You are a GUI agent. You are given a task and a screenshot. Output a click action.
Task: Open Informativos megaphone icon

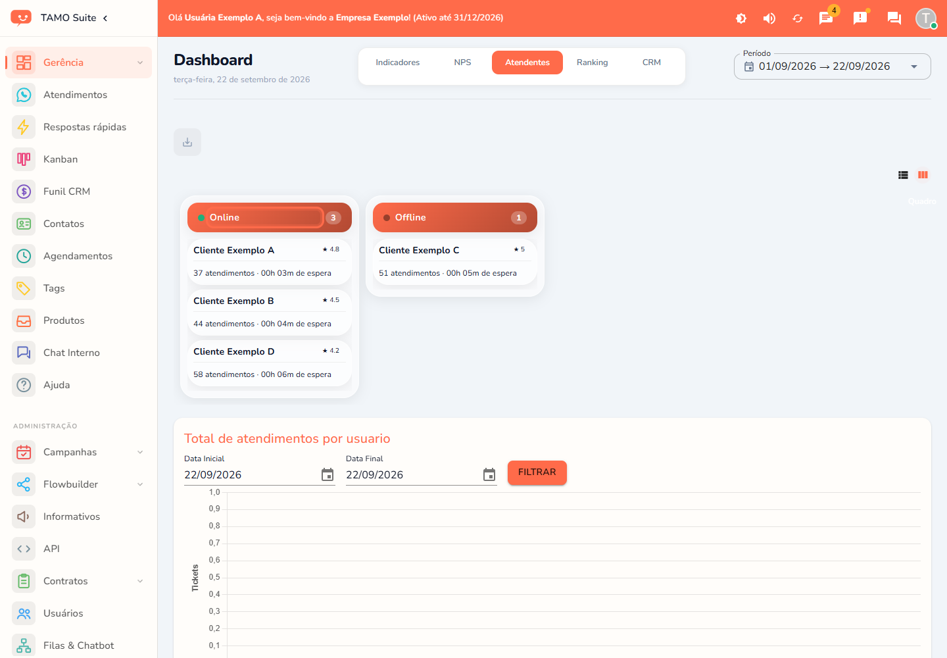24,517
